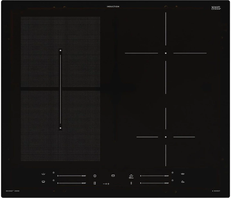Image resolution: width=231 pixels, height=198 pixels.
Task: Tap boiling pot icon at far left
Action: tap(43, 174)
